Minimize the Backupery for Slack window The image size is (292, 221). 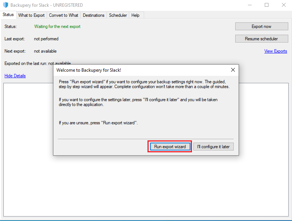[x=249, y=5]
